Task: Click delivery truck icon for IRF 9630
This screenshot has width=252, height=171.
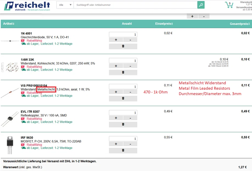Action: coord(23,148)
